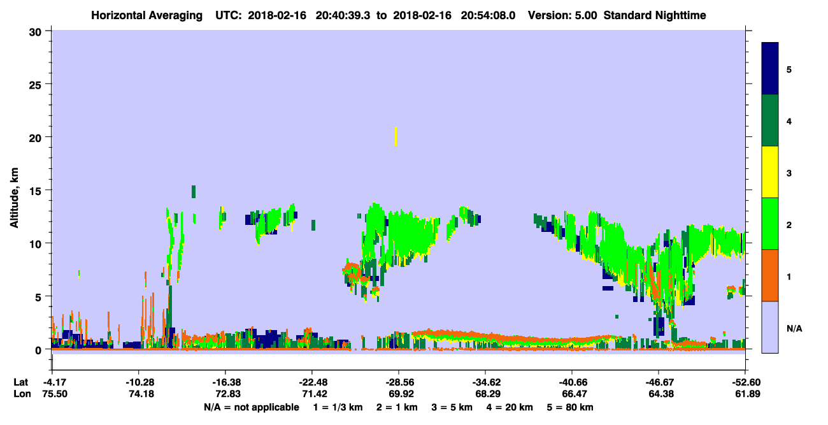Click latitude value '-40.66'

coord(572,382)
